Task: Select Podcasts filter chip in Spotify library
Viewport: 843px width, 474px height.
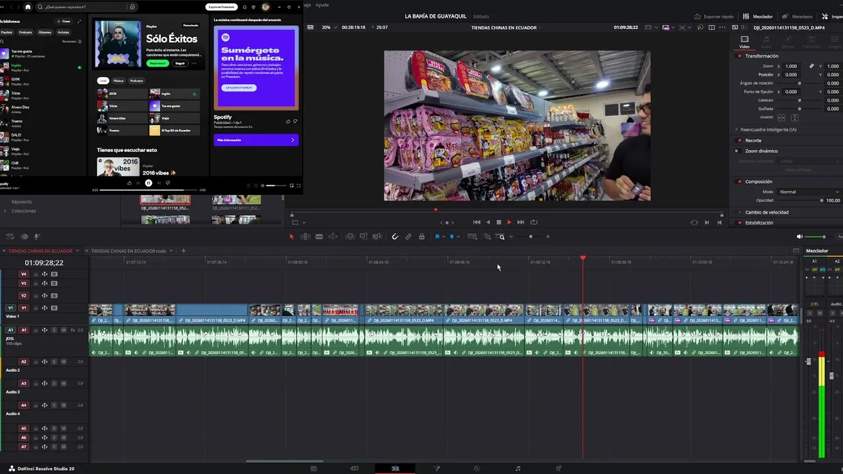Action: pos(26,32)
